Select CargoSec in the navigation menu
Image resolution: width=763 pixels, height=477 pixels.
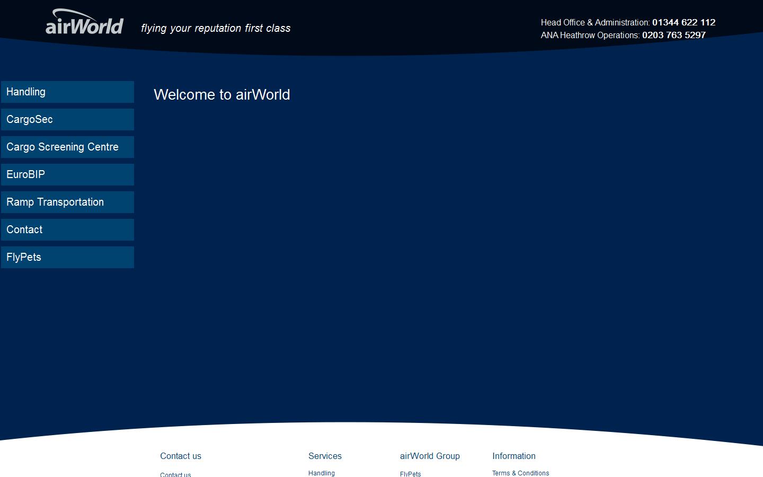pyautogui.click(x=67, y=119)
